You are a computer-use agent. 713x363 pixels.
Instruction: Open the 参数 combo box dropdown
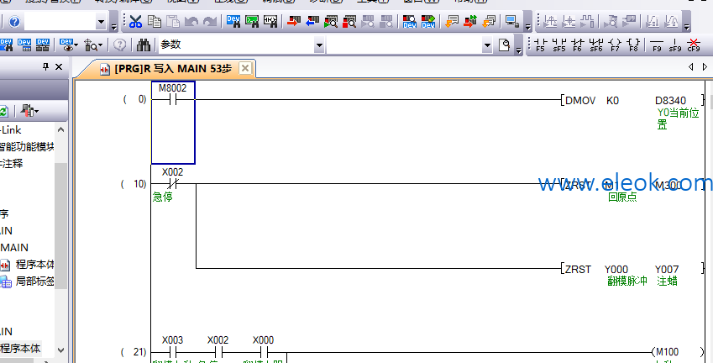pos(319,45)
